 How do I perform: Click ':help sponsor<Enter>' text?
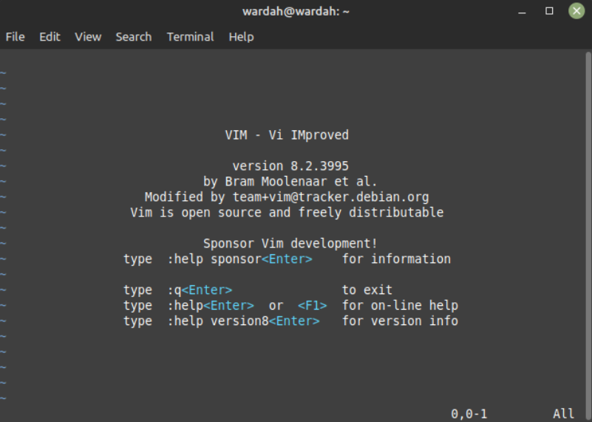pos(239,259)
